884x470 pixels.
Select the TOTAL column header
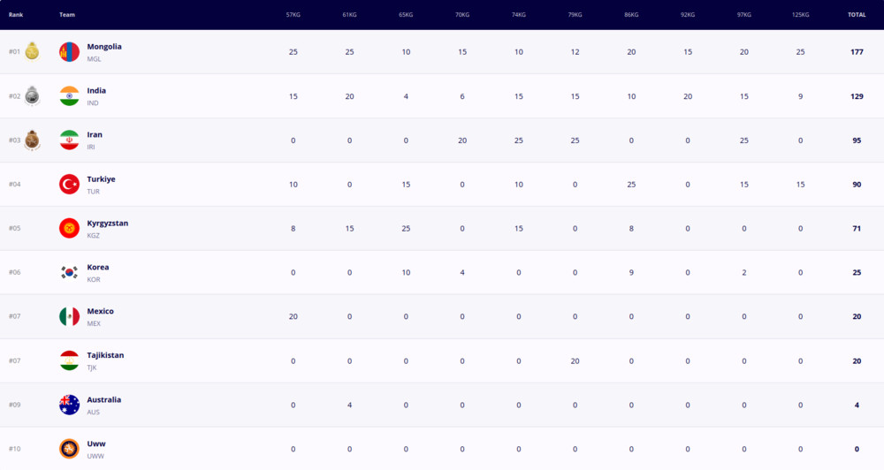click(x=857, y=15)
